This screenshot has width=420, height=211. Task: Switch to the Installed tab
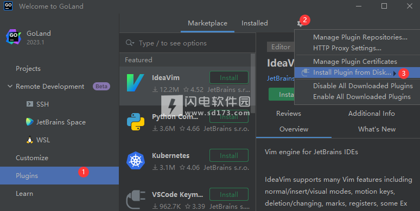(x=254, y=23)
